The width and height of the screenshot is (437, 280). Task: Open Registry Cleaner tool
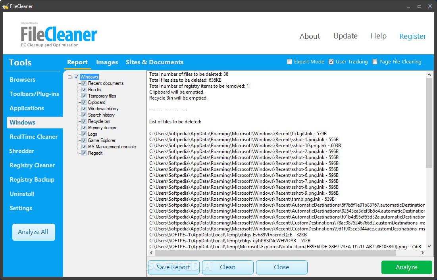[32, 165]
